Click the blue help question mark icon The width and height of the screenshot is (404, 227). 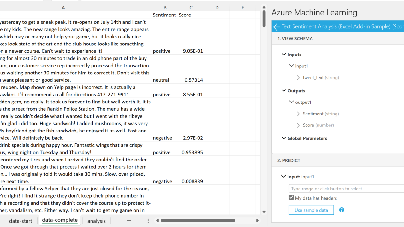342,210
